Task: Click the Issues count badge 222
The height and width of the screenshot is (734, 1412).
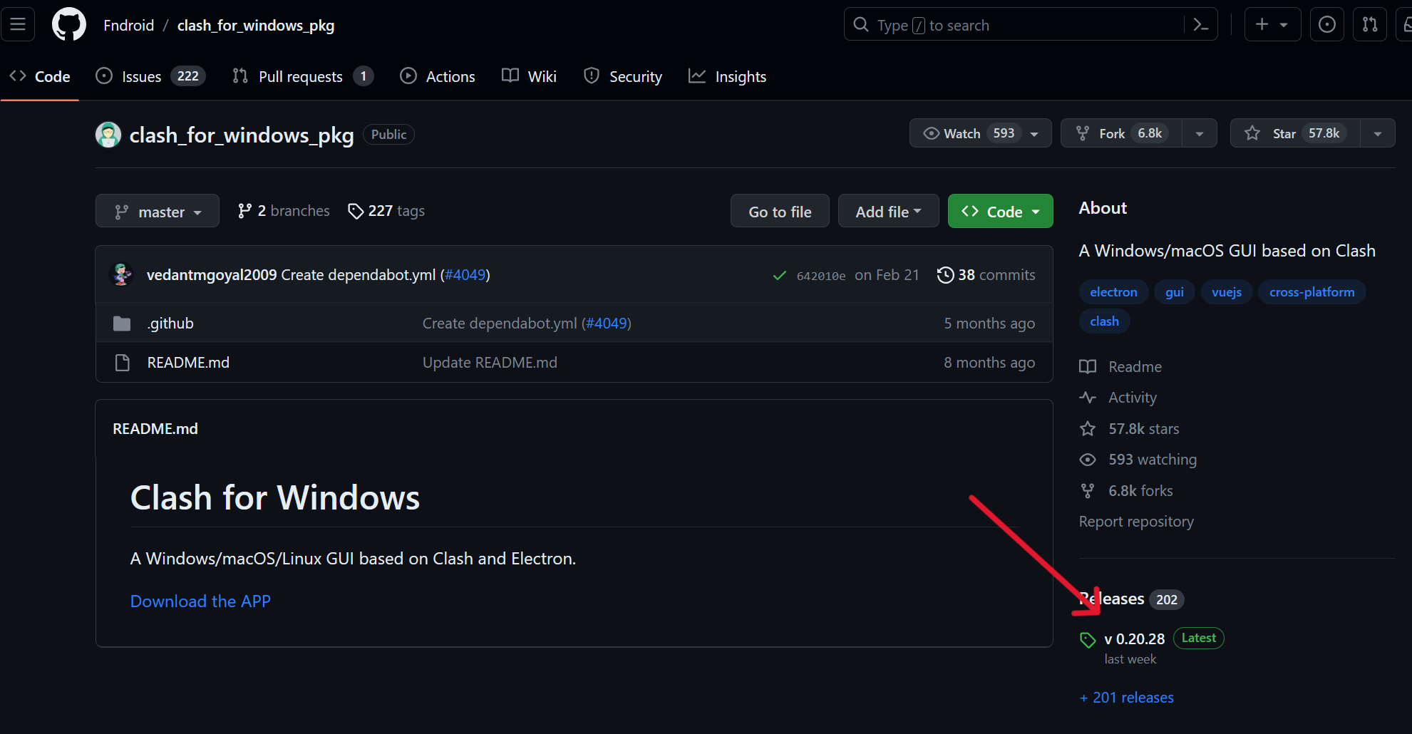Action: [188, 76]
